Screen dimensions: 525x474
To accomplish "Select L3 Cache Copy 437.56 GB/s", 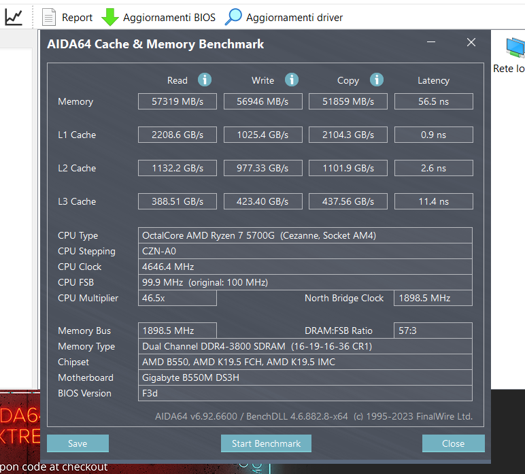I will [348, 201].
